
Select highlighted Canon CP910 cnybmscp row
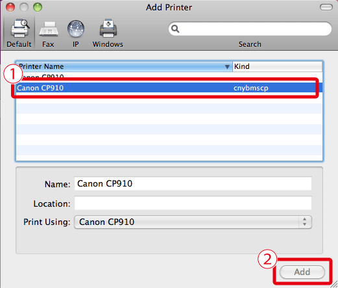click(169, 88)
